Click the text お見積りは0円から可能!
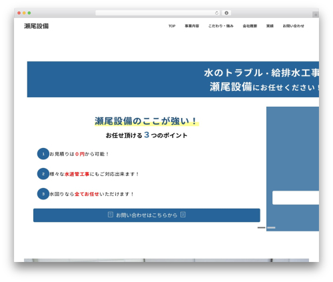The image size is (333, 282). (79, 154)
